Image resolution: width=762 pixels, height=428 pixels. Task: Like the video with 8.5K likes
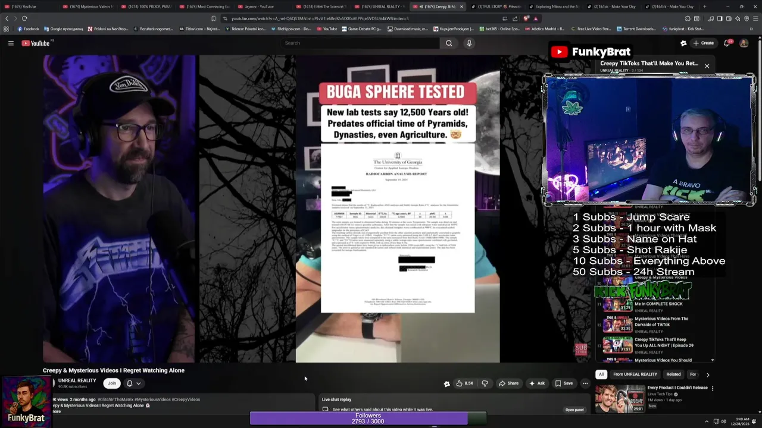[464, 383]
